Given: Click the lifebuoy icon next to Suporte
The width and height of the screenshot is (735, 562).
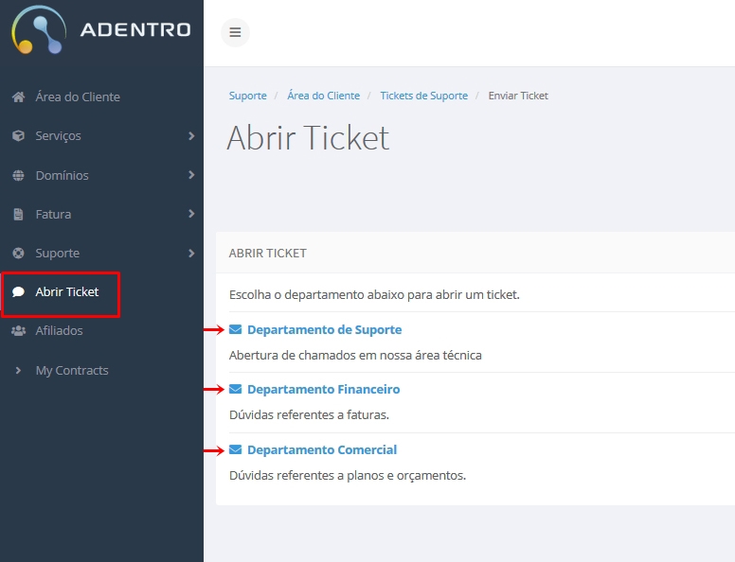Looking at the screenshot, I should coord(18,253).
